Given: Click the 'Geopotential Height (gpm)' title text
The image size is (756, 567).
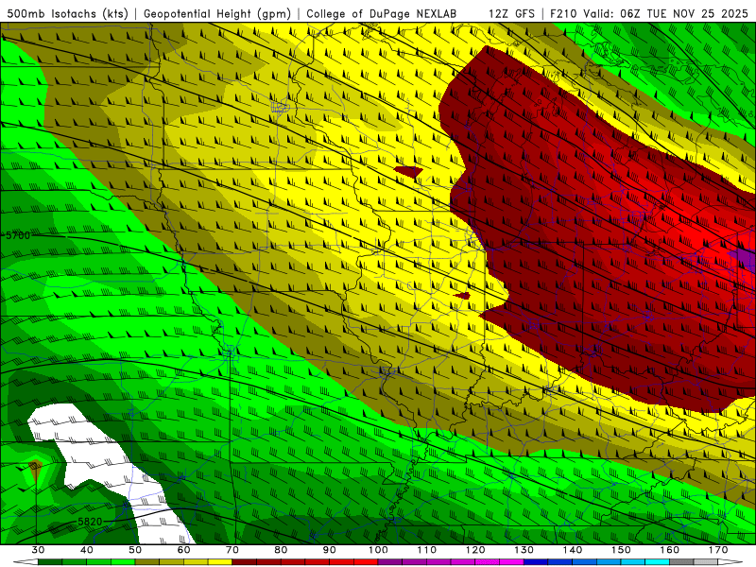Looking at the screenshot, I should [217, 14].
